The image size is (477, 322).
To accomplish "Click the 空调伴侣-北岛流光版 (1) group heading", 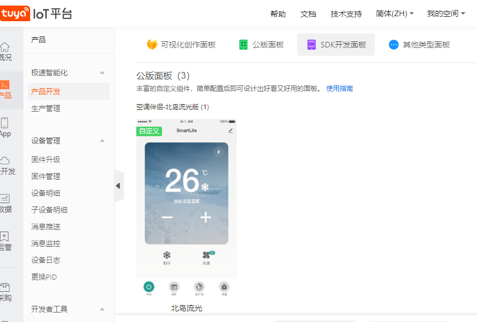I will [173, 107].
